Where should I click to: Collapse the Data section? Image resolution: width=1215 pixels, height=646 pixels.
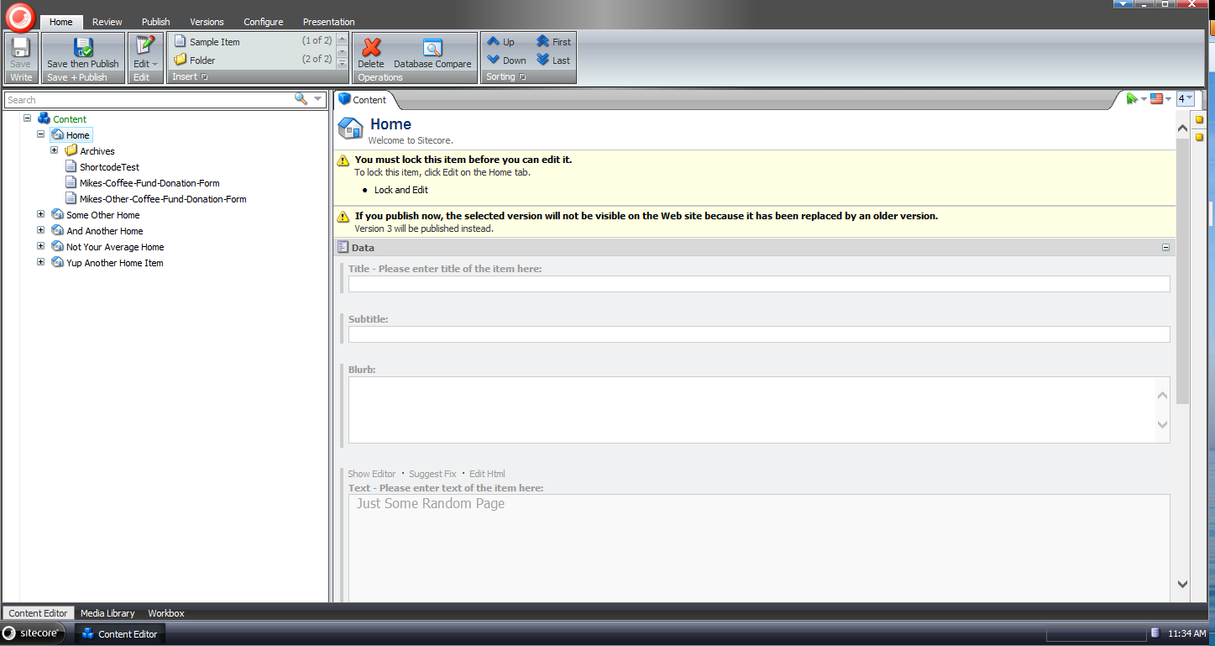coord(1165,248)
